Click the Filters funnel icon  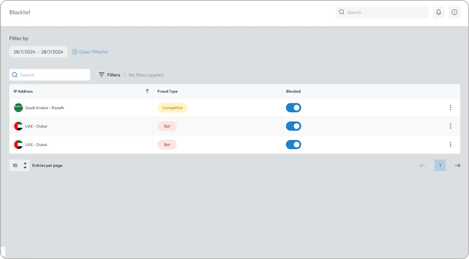pyautogui.click(x=101, y=75)
